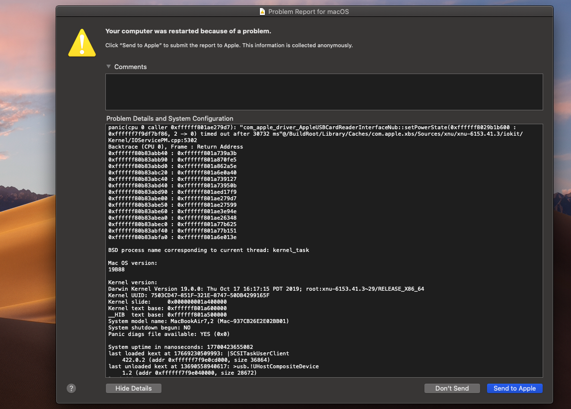Click Don't Send button
571x409 pixels.
tap(452, 388)
